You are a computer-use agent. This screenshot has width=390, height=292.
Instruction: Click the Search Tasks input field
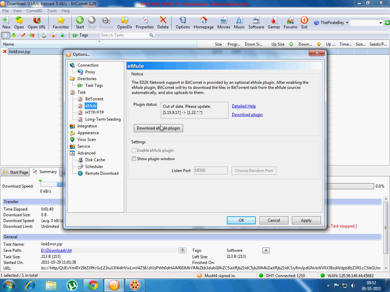[x=124, y=35]
